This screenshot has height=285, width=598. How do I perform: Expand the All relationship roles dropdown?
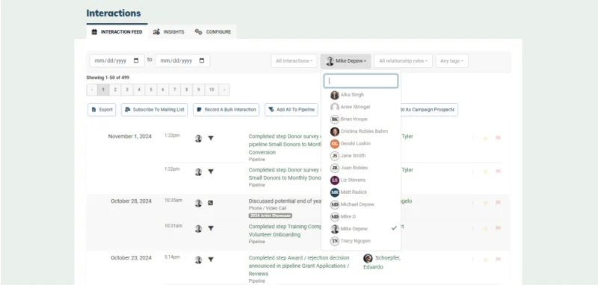(403, 61)
